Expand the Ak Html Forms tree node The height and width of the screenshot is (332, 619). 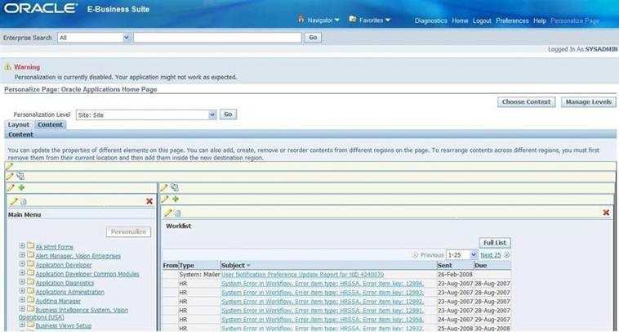(x=22, y=246)
